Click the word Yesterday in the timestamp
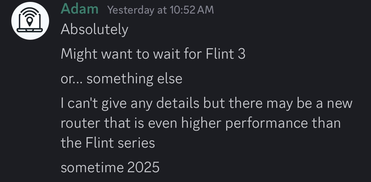371x182 pixels. coord(130,10)
